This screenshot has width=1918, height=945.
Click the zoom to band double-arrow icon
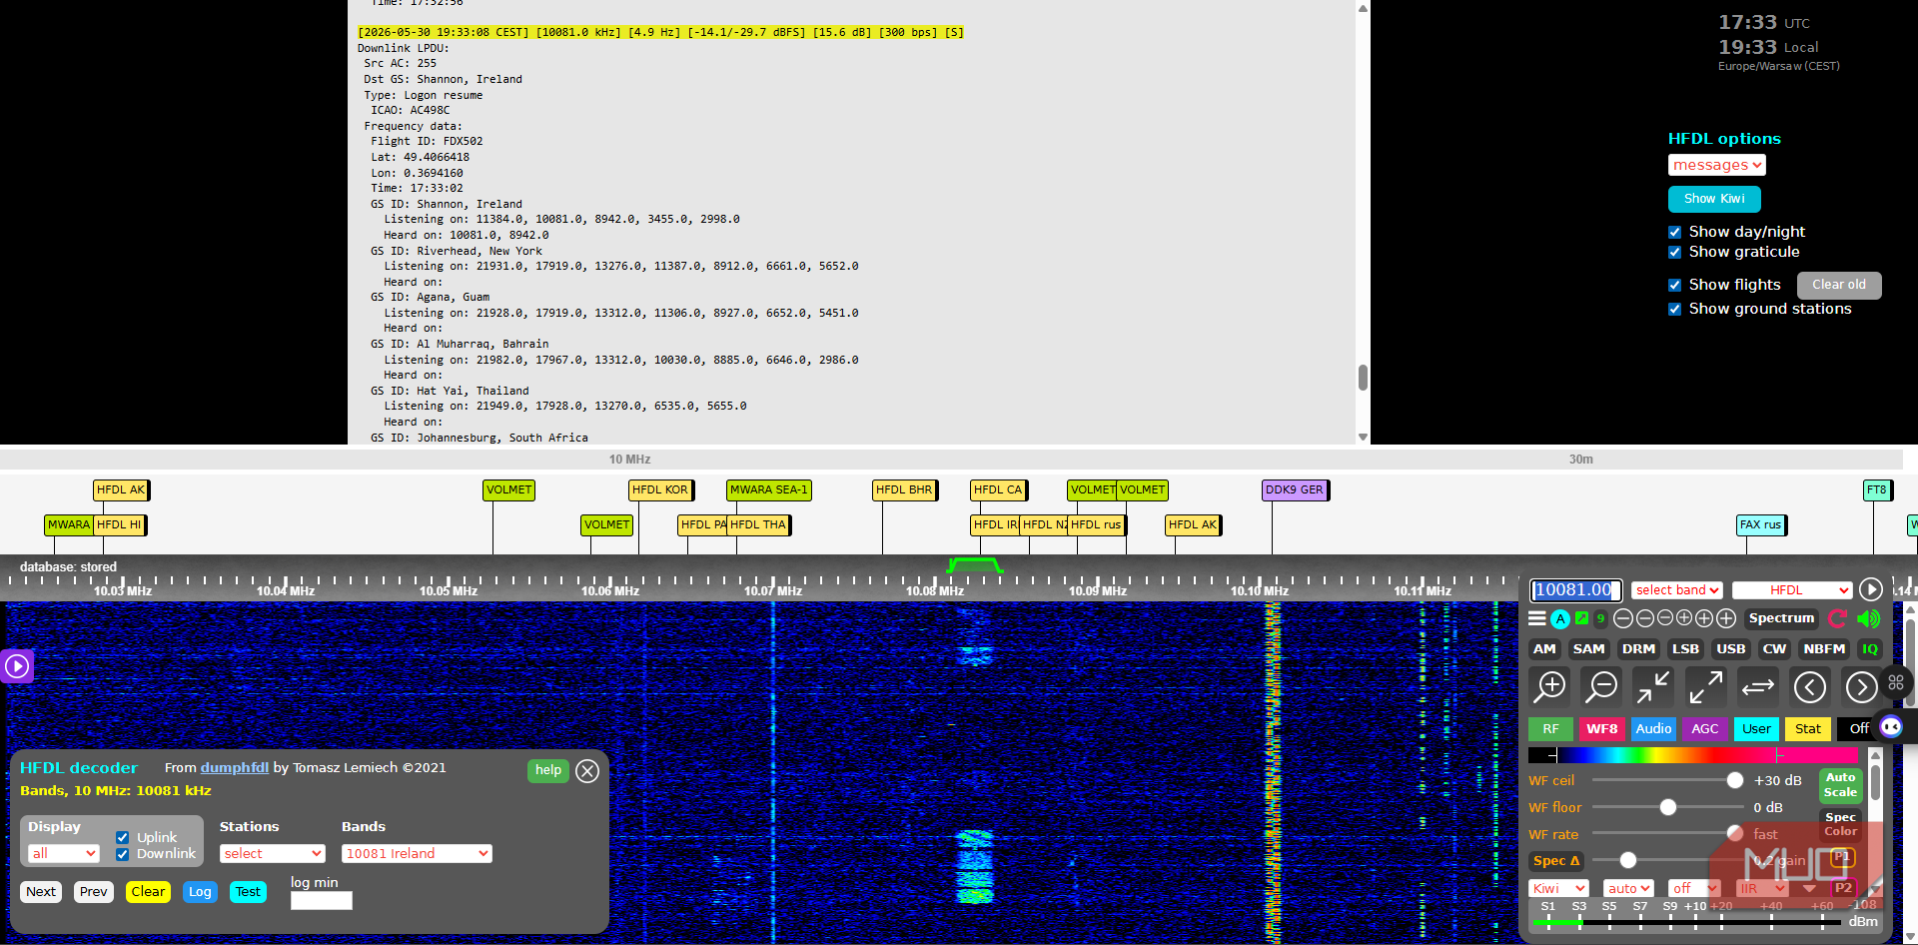[x=1757, y=686]
